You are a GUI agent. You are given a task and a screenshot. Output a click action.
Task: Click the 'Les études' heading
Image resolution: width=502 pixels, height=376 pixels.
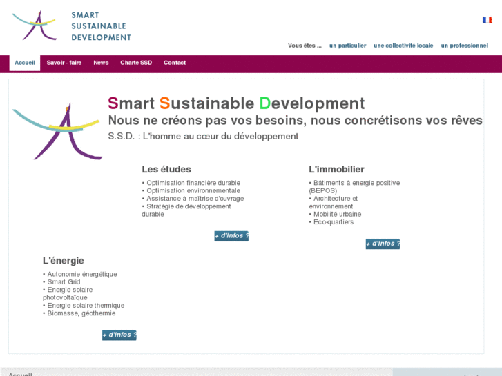click(x=166, y=169)
